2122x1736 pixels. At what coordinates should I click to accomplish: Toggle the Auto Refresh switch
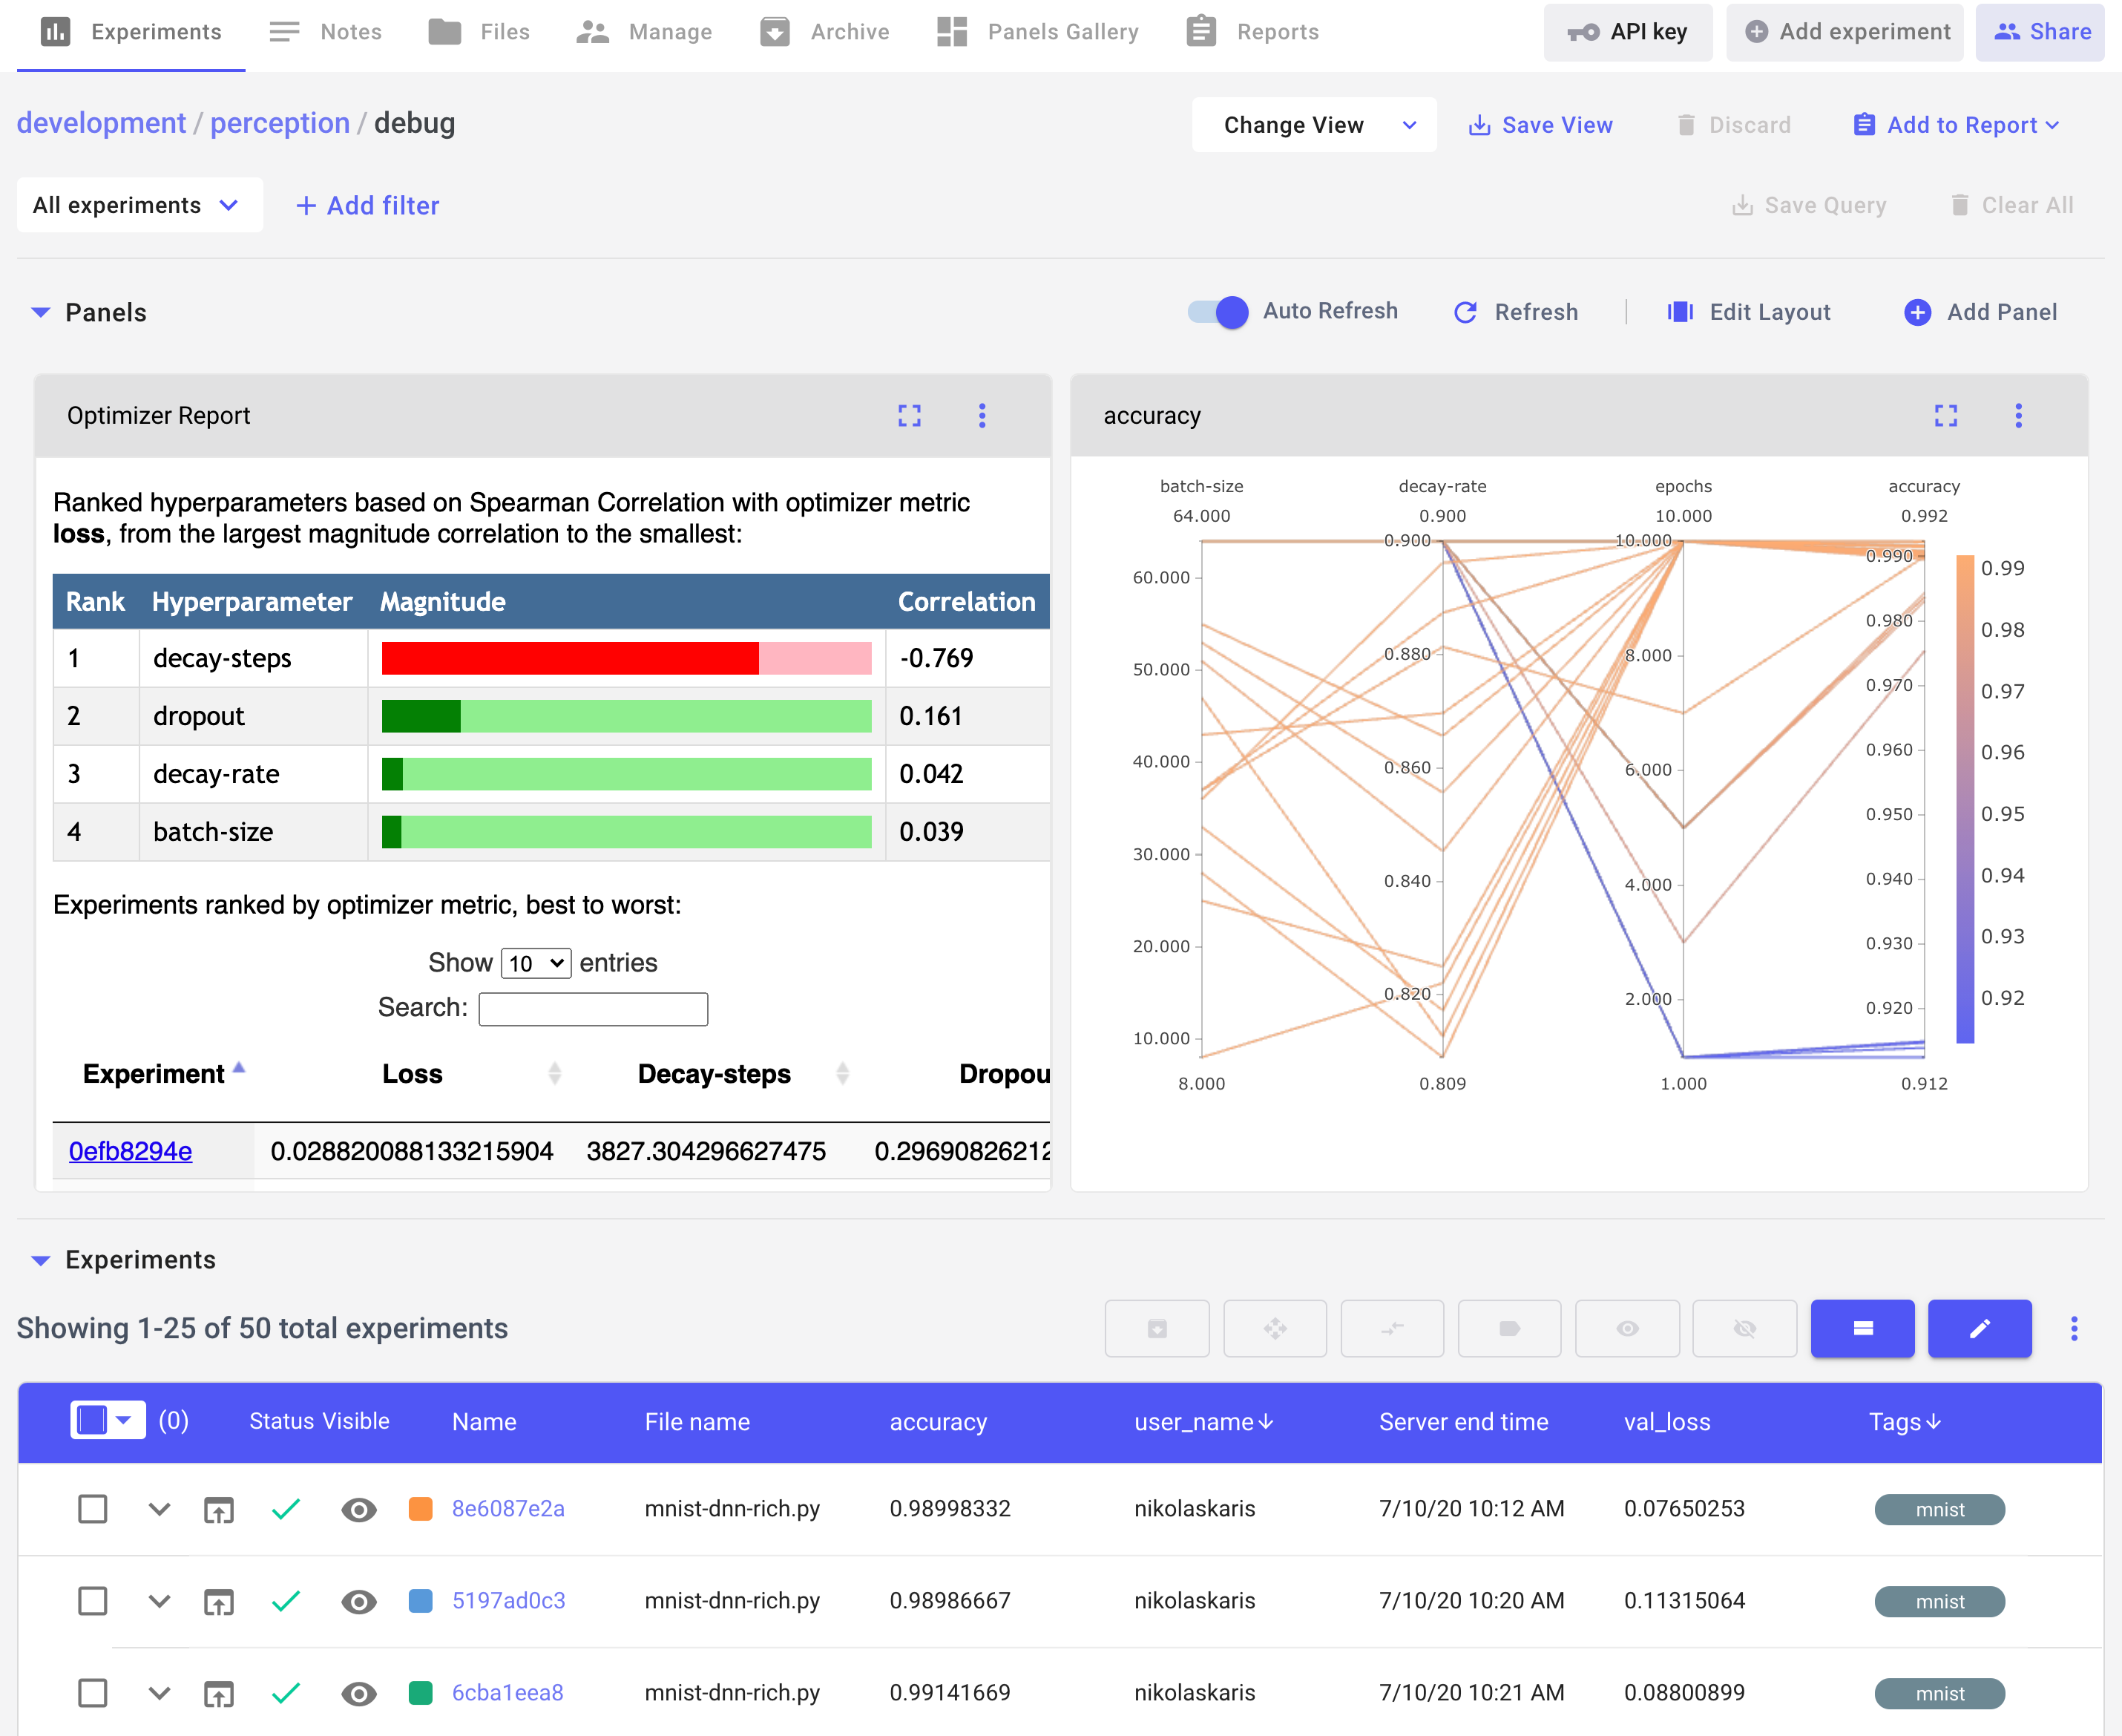(1218, 312)
